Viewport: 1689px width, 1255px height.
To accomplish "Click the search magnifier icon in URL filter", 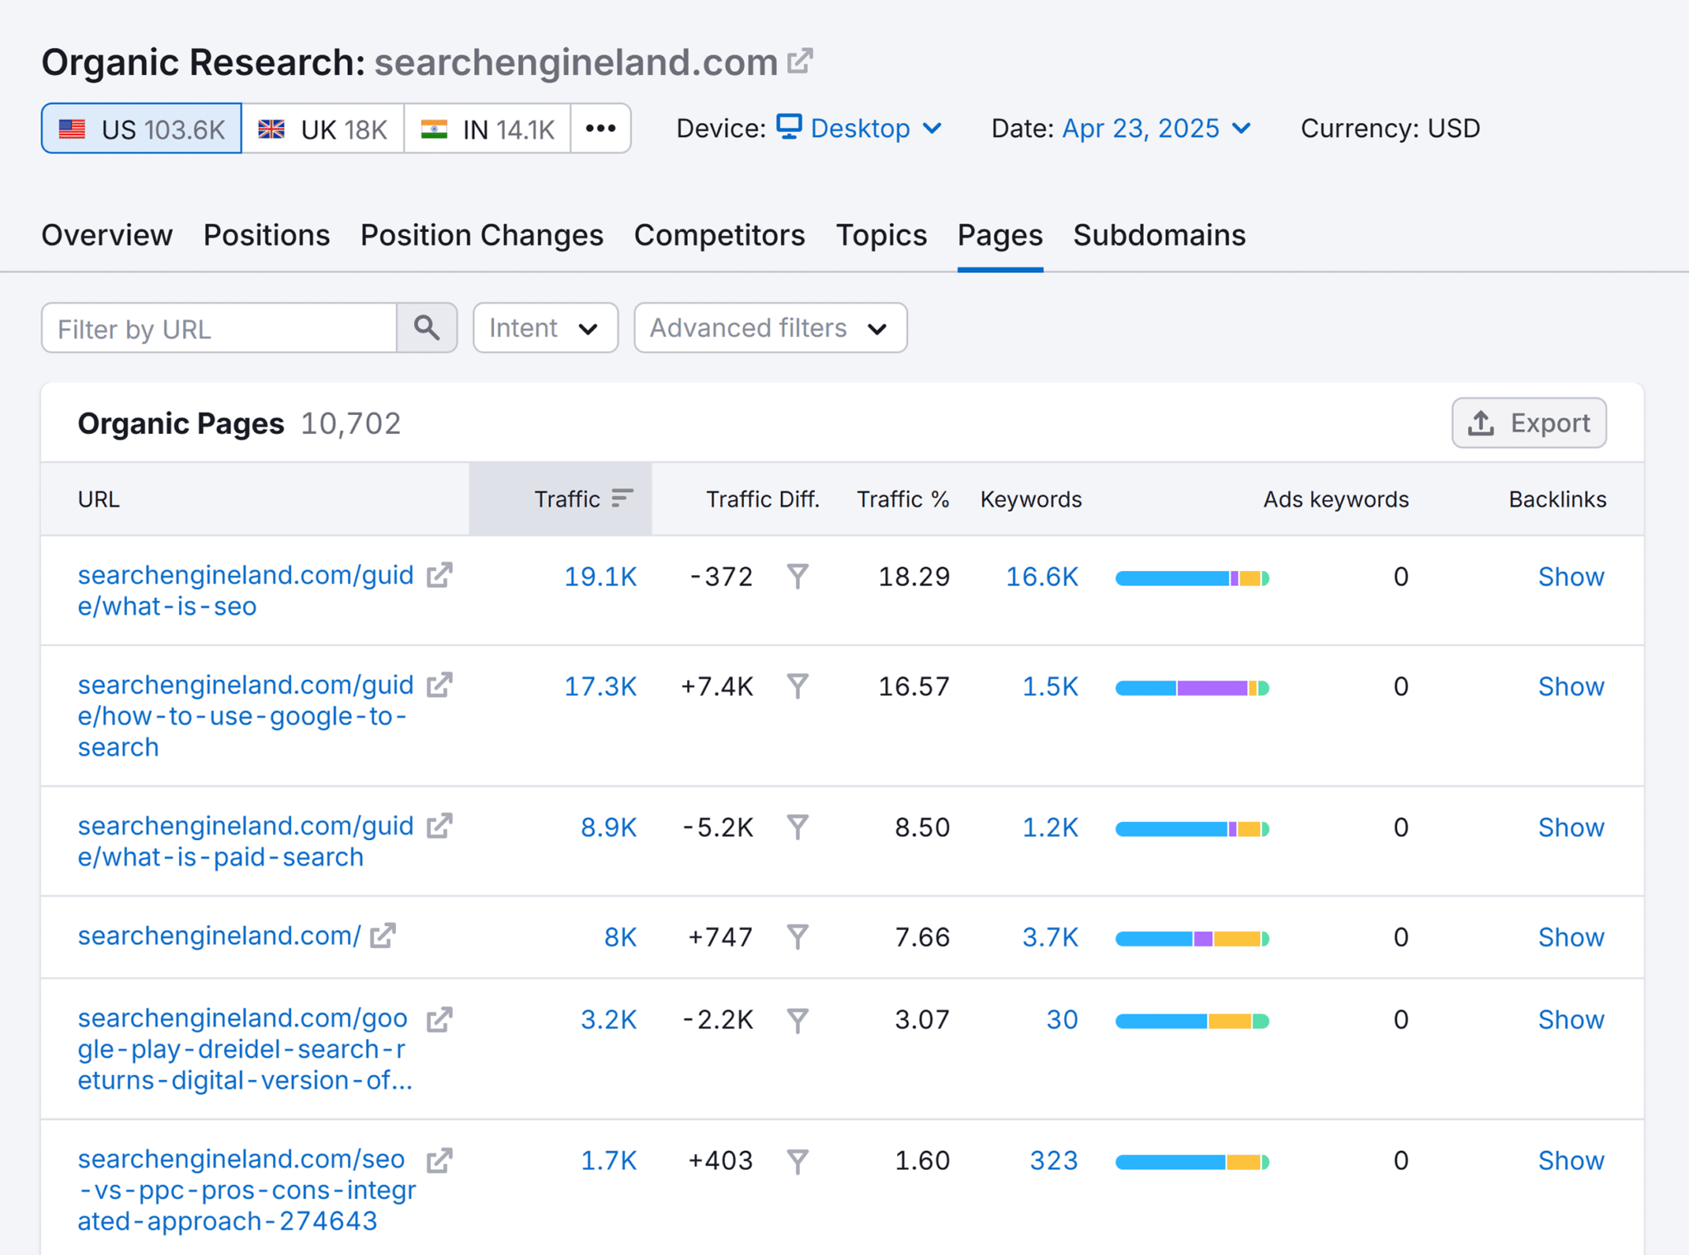I will [x=426, y=328].
